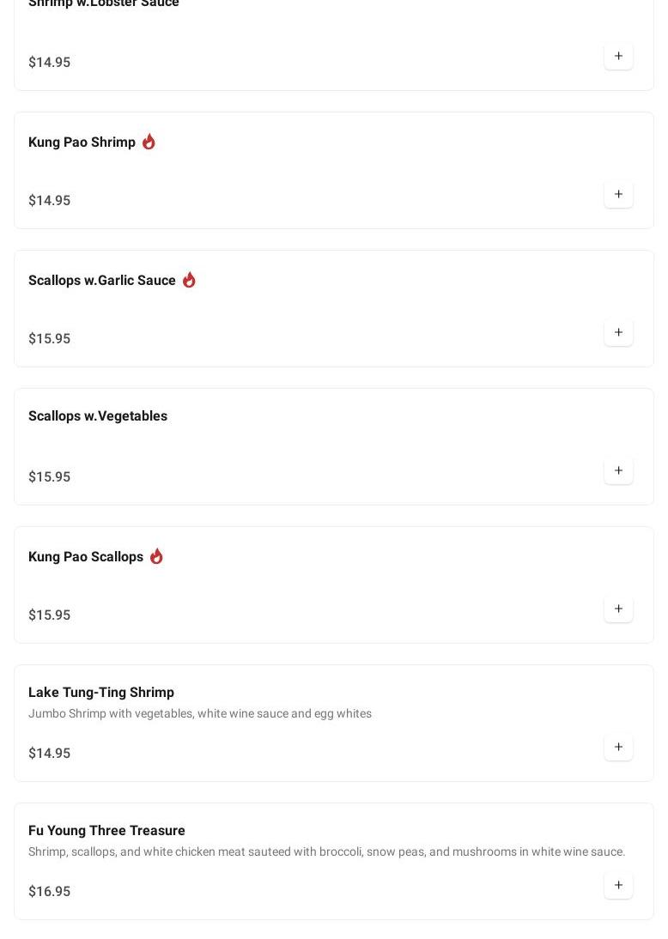Image resolution: width=668 pixels, height=939 pixels.
Task: Add Fu Young Three Treasure to cart
Action: (x=618, y=886)
